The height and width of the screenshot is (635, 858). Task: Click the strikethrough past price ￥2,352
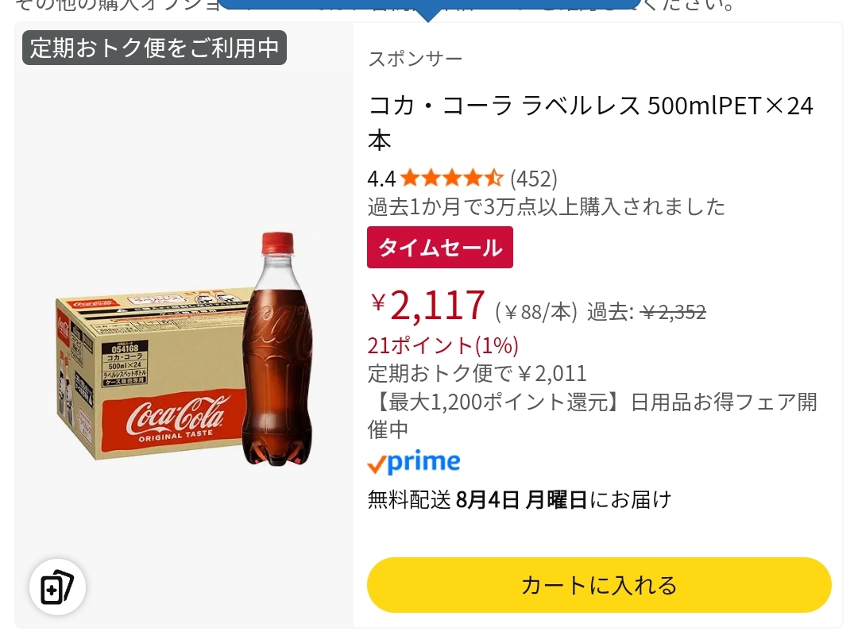tap(673, 312)
